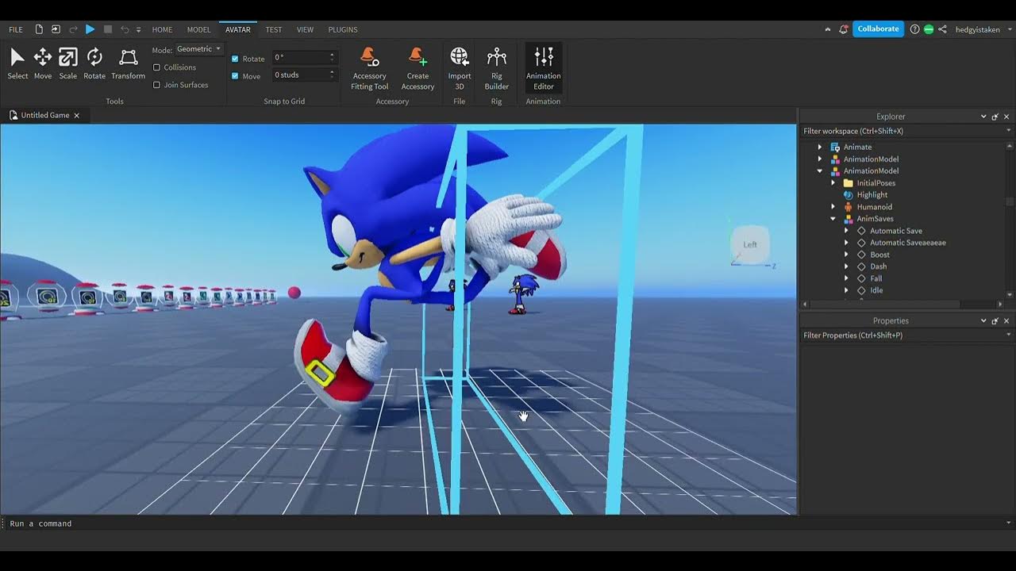Switch to the HOME tab
This screenshot has width=1016, height=571.
(162, 29)
